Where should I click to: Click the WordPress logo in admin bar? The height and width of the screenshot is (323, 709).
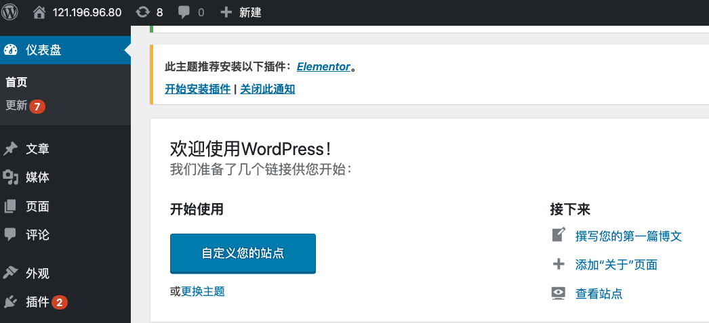point(9,12)
